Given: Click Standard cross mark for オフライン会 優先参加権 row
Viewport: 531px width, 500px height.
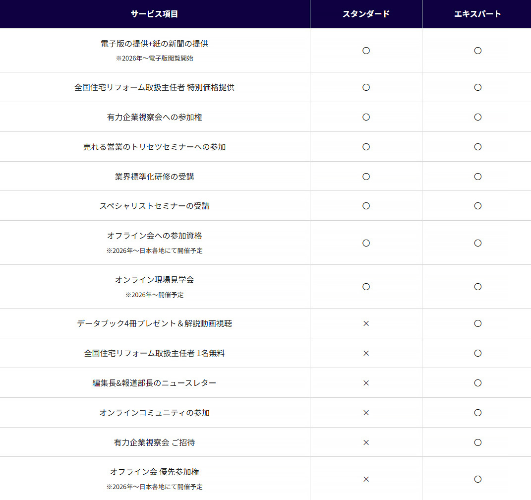Looking at the screenshot, I should tap(366, 479).
